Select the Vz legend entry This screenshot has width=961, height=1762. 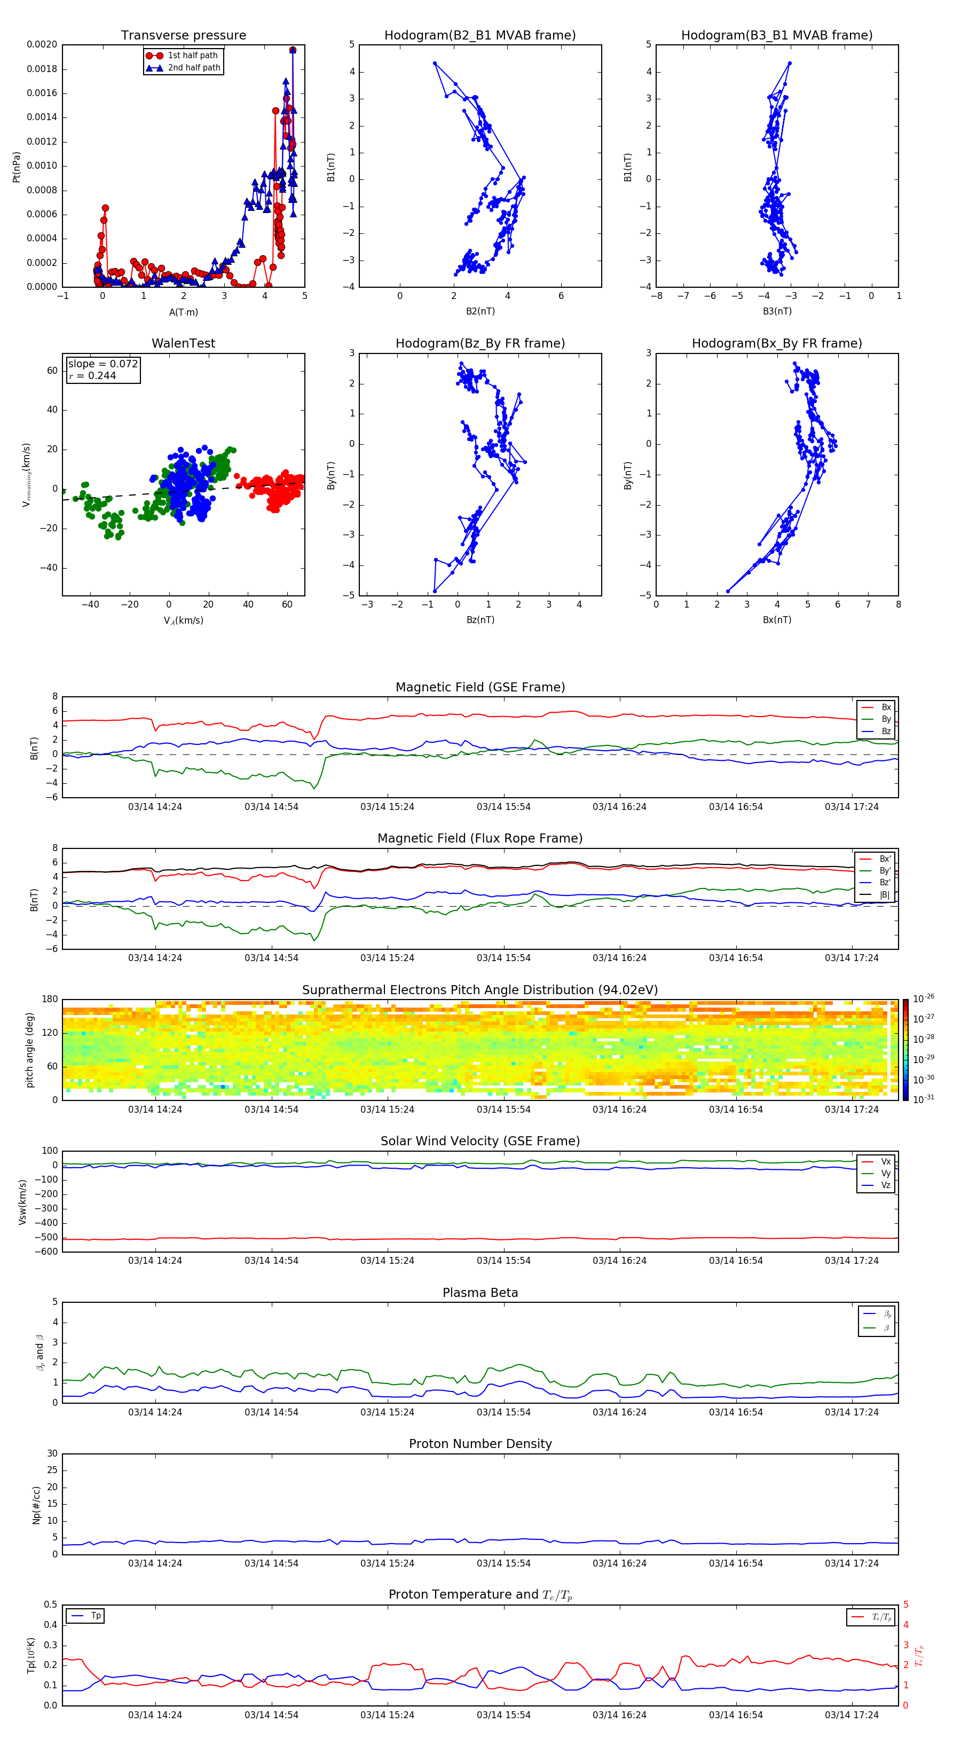[x=876, y=1185]
